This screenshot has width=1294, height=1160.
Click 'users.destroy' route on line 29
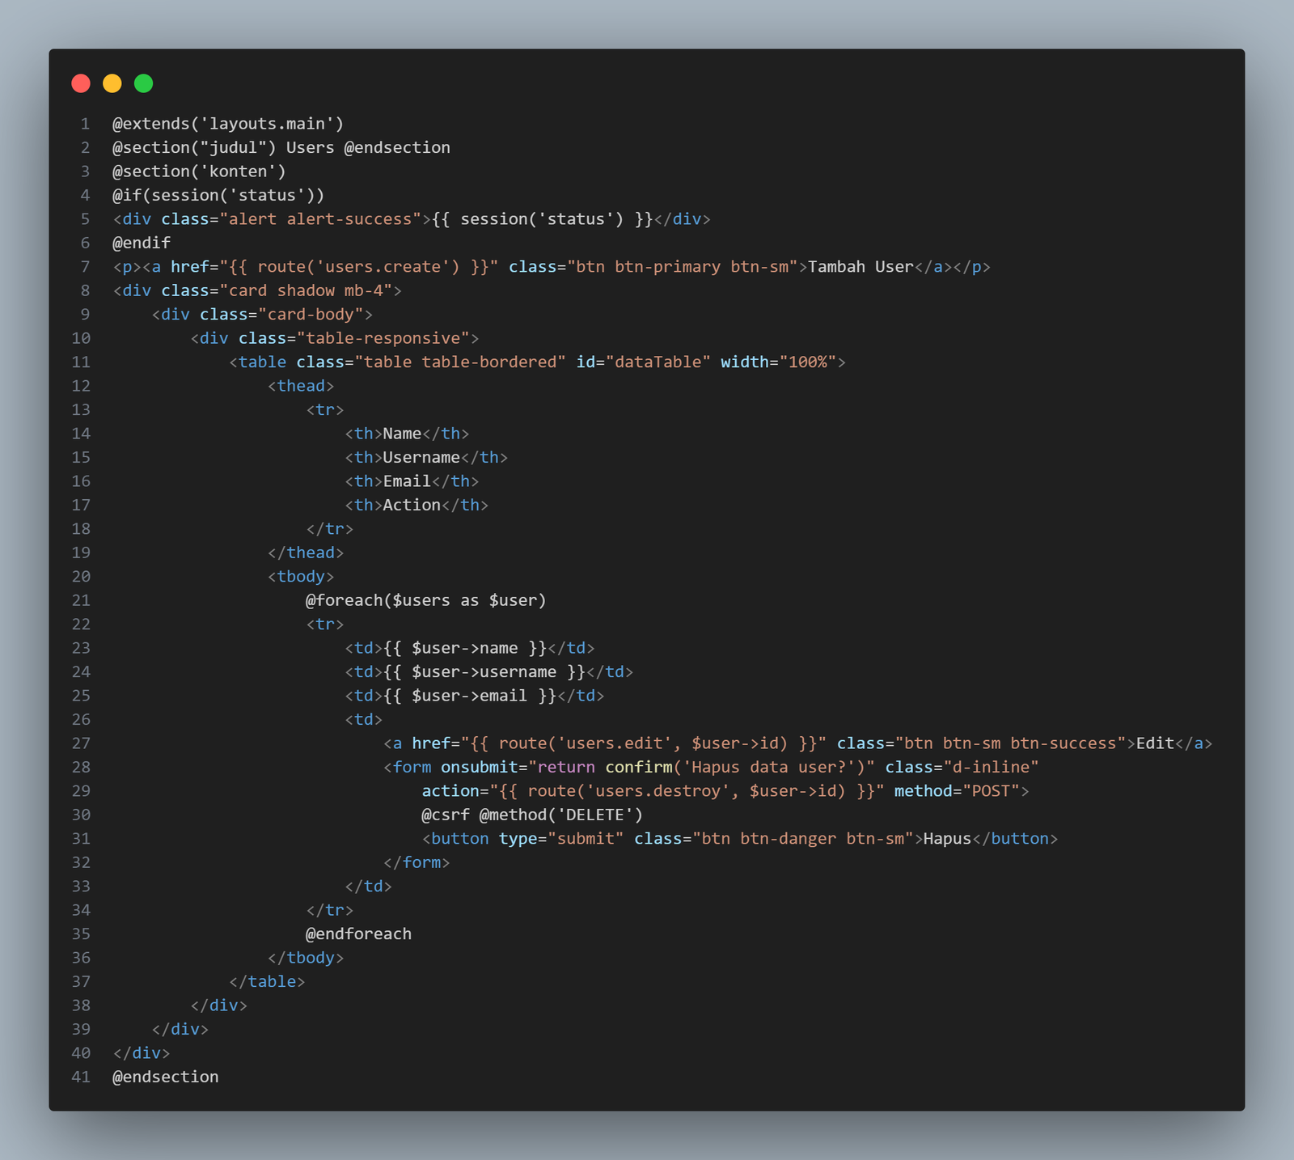pos(658,791)
